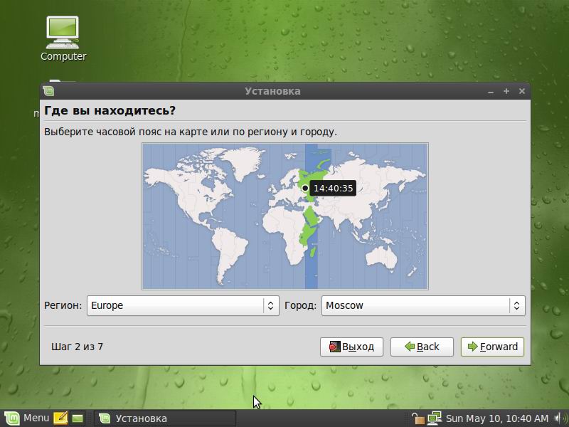Select Greenland on the world map

tap(243, 163)
